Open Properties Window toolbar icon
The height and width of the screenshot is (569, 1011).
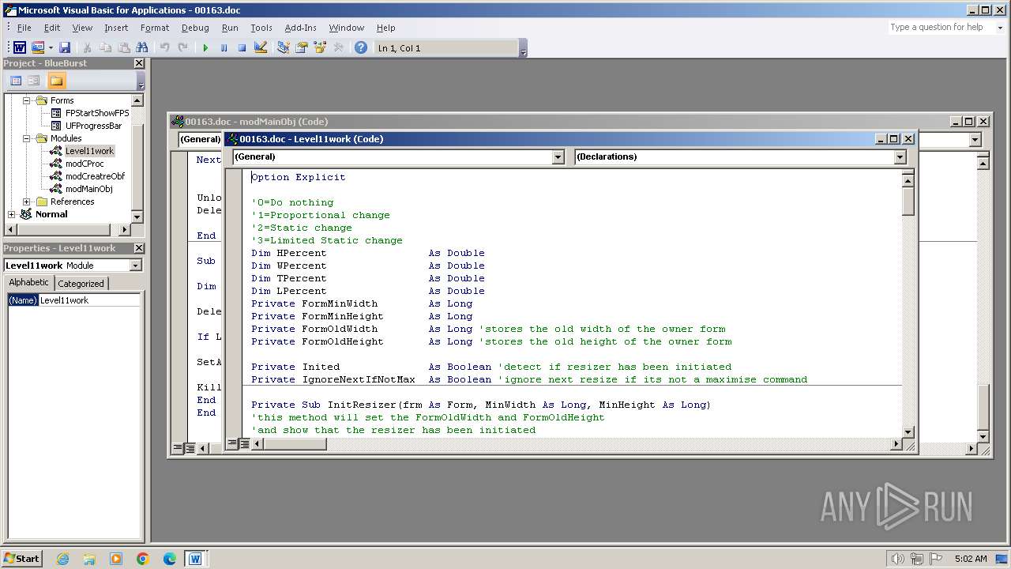tap(301, 48)
